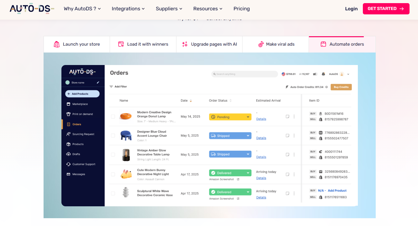Select the Automate orders tab

tap(342, 44)
